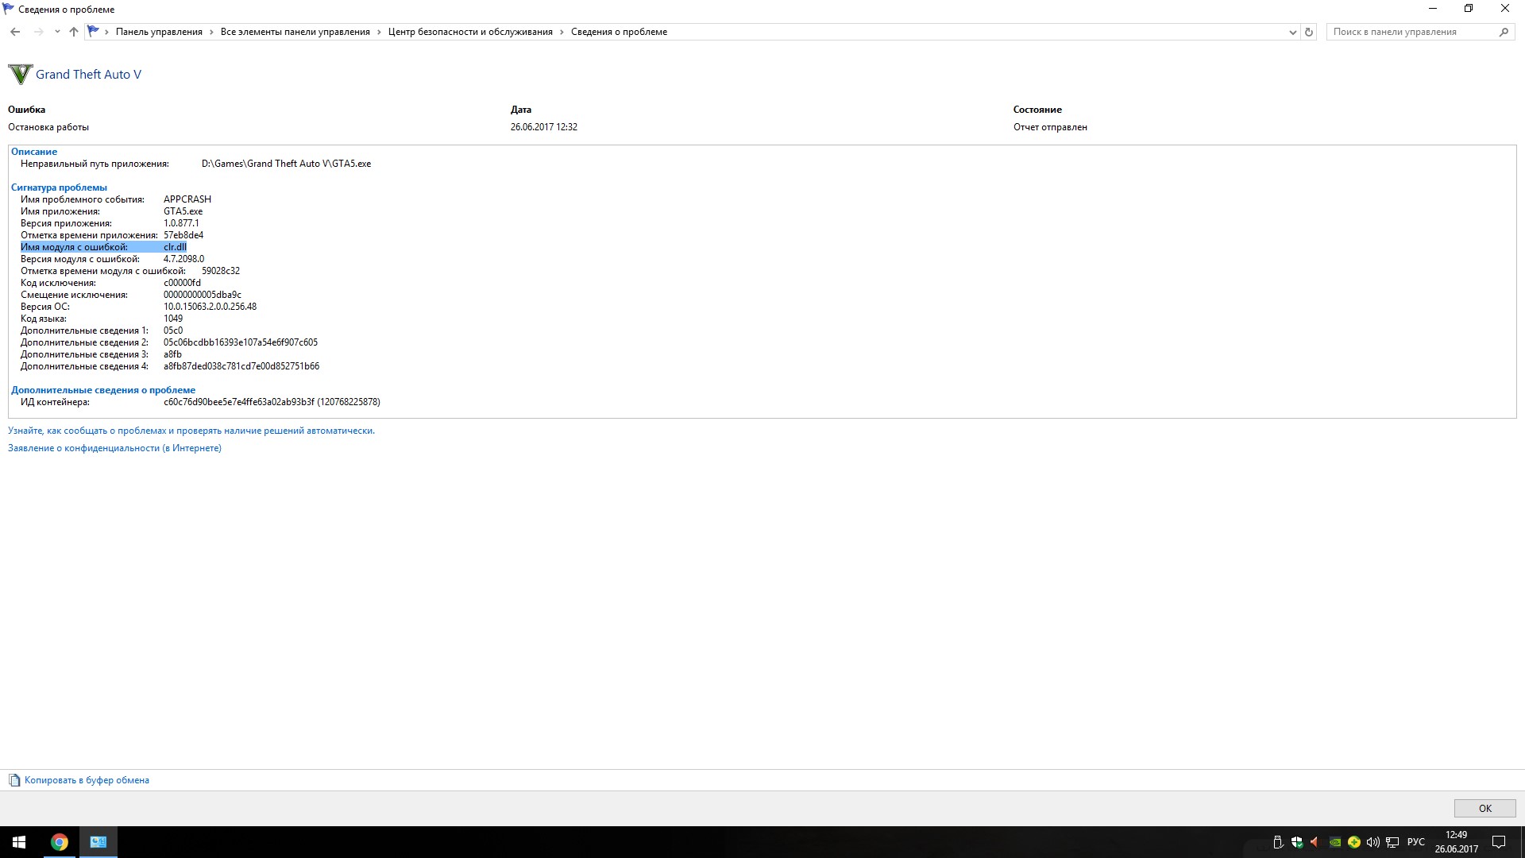Click the OK button
The image size is (1525, 858).
point(1484,808)
